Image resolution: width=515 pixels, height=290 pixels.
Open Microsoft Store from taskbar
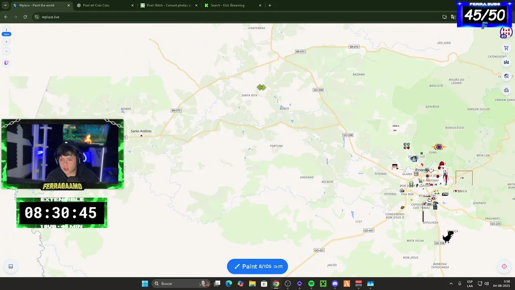264,284
